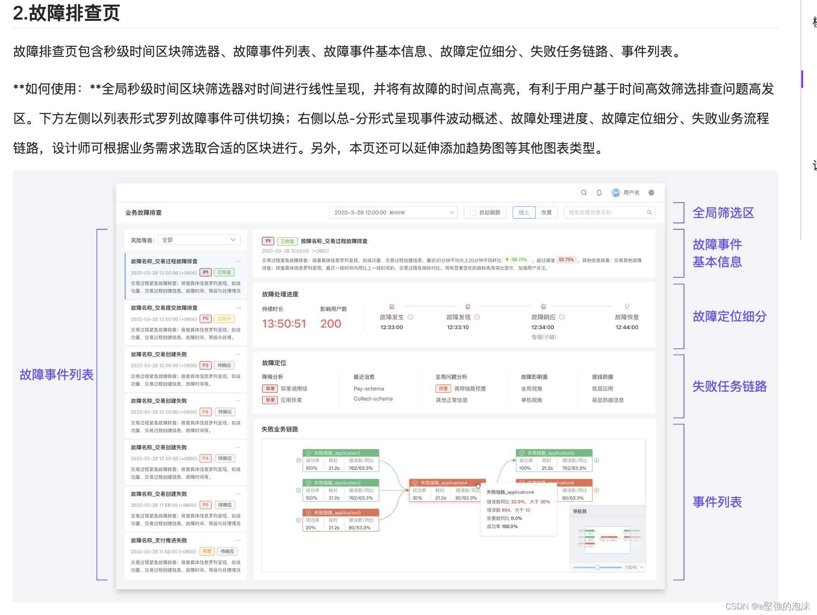Viewport: 817px width, 615px height.
Task: Open the 其他正常信息 link
Action: coord(451,400)
